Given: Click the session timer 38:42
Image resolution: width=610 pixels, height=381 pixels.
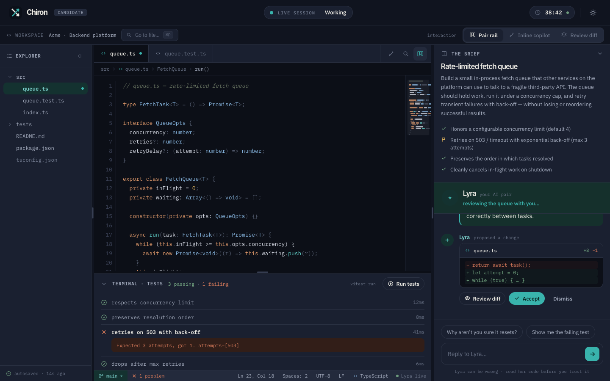Looking at the screenshot, I should pyautogui.click(x=552, y=13).
